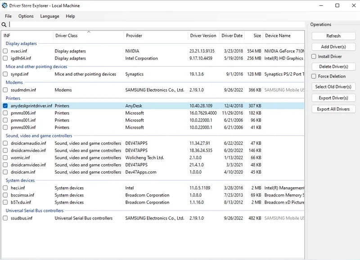Open the Language menu
Screen dimensions: 360x260
tap(49, 16)
